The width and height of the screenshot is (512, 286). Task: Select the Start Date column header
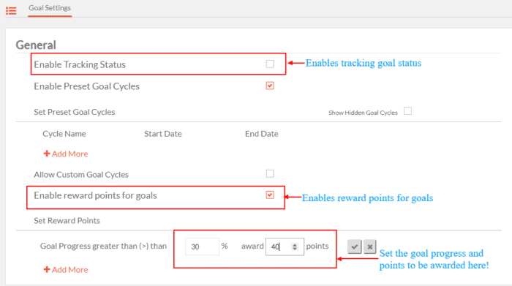click(x=163, y=134)
